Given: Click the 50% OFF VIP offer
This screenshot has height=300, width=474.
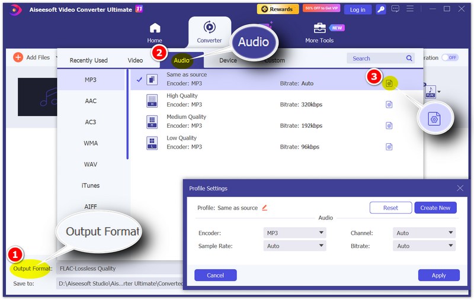Looking at the screenshot, I should point(321,8).
